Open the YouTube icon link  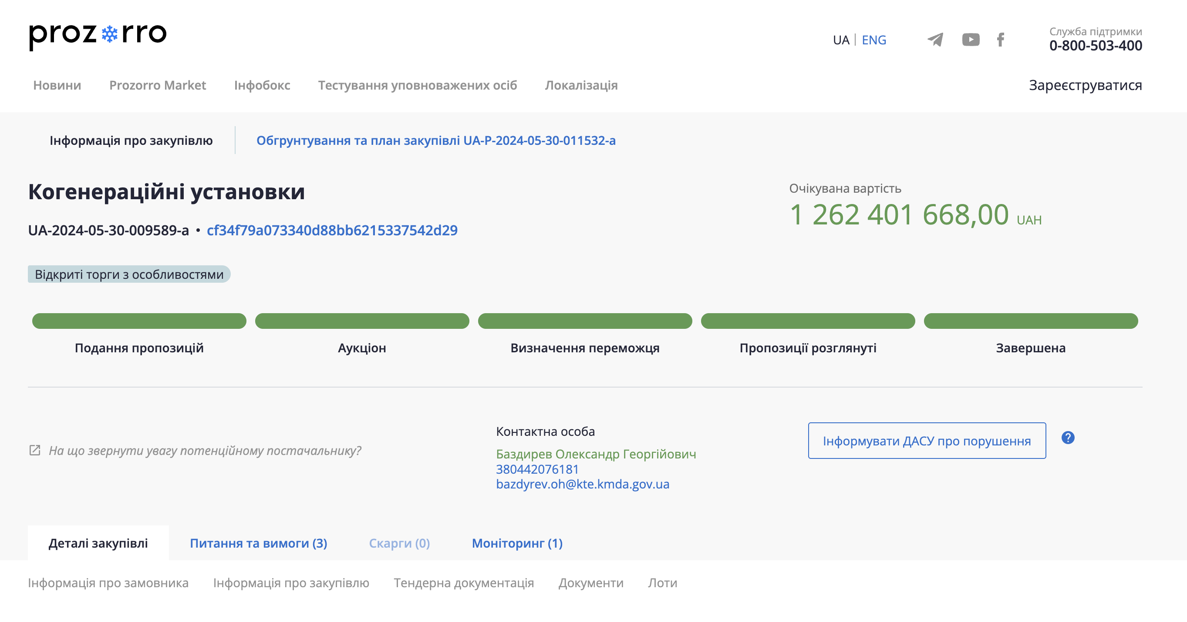tap(971, 40)
